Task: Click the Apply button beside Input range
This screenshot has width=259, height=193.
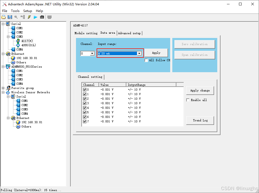Action: (x=156, y=53)
